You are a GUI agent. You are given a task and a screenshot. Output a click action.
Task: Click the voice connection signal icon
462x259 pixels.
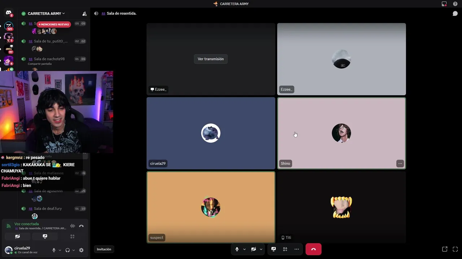(x=9, y=226)
